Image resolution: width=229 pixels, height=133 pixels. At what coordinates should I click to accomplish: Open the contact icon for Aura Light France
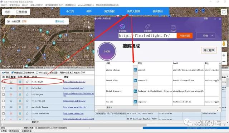click(20, 107)
